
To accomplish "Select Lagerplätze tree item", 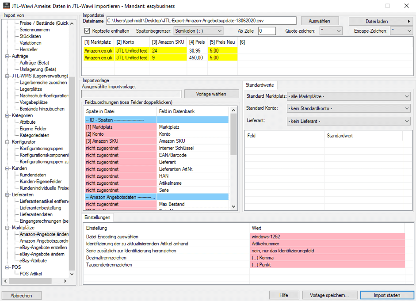I will [x=31, y=89].
